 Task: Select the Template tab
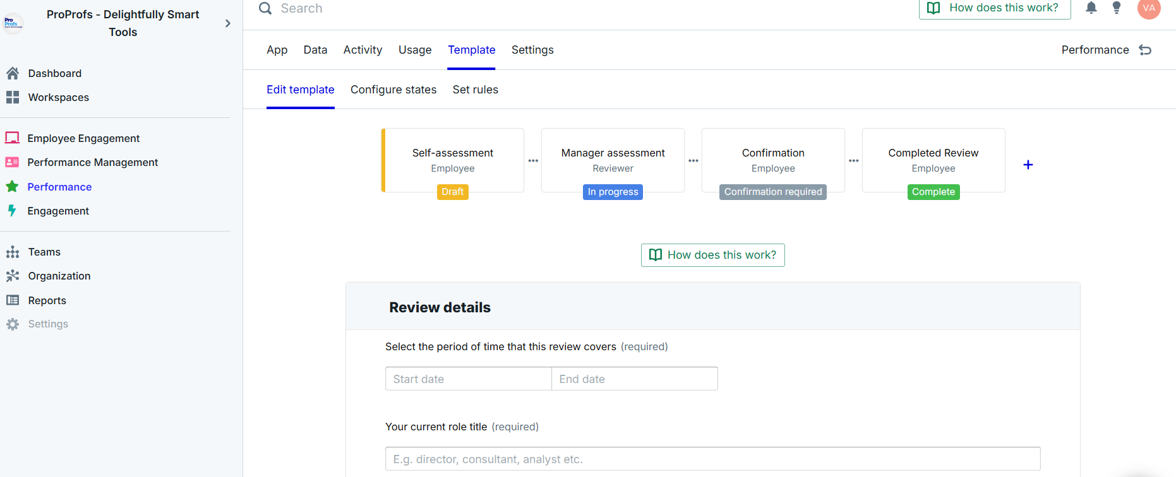point(472,50)
